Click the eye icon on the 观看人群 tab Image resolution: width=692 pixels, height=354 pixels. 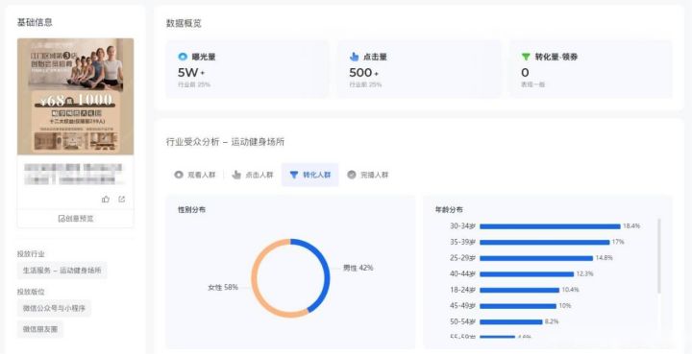pyautogui.click(x=179, y=175)
